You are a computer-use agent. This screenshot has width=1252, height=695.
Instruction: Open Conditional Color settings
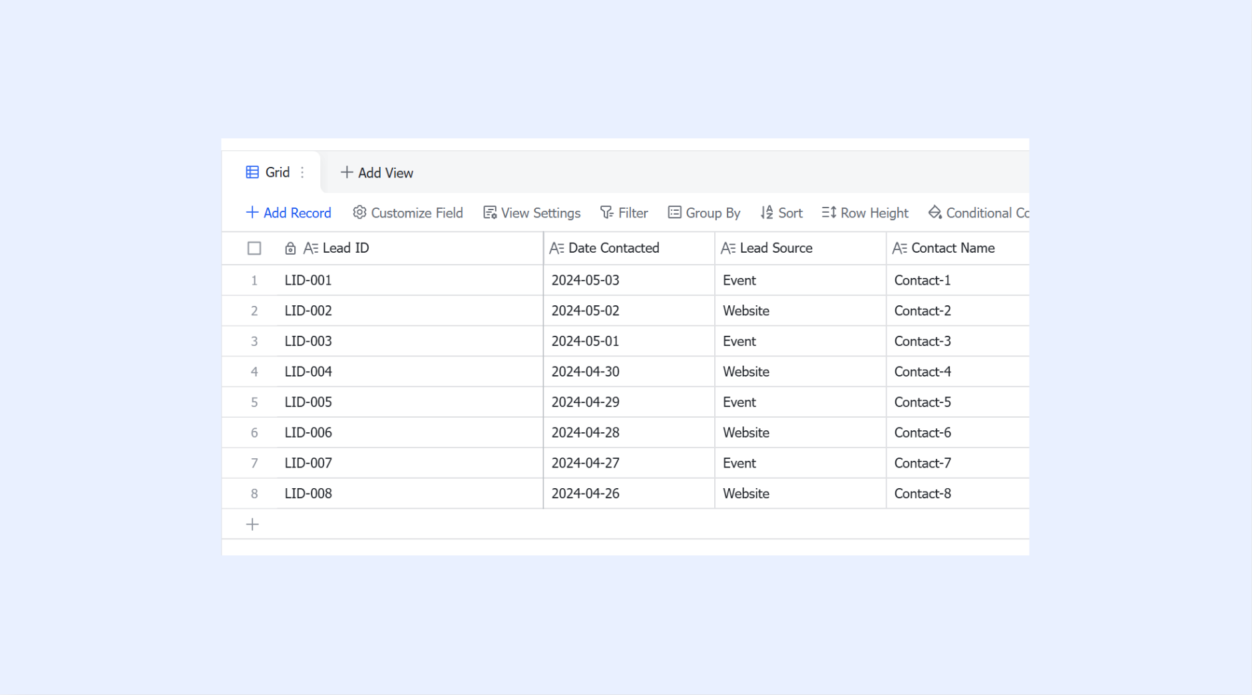(x=978, y=213)
